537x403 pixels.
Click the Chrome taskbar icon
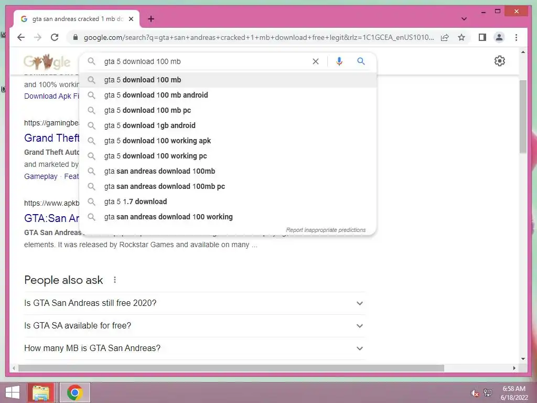(75, 393)
